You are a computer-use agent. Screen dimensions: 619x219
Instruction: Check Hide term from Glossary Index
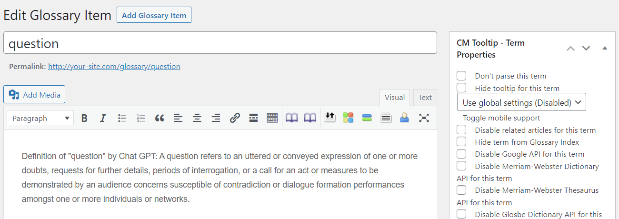[x=461, y=141]
